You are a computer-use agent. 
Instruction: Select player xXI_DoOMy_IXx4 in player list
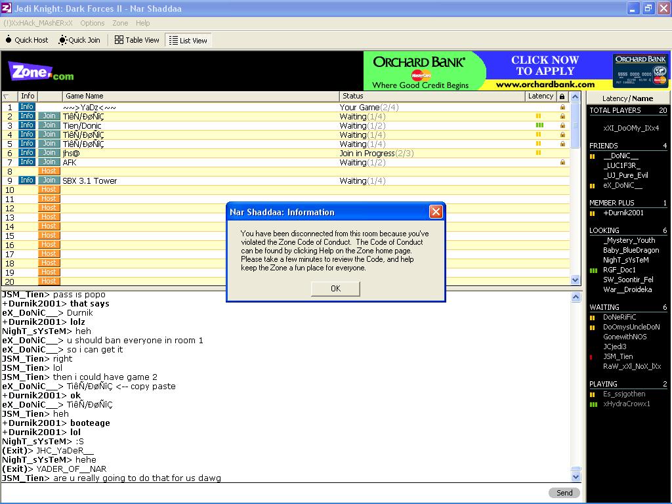[x=631, y=128]
